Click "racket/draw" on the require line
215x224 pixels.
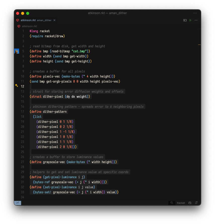54,36
